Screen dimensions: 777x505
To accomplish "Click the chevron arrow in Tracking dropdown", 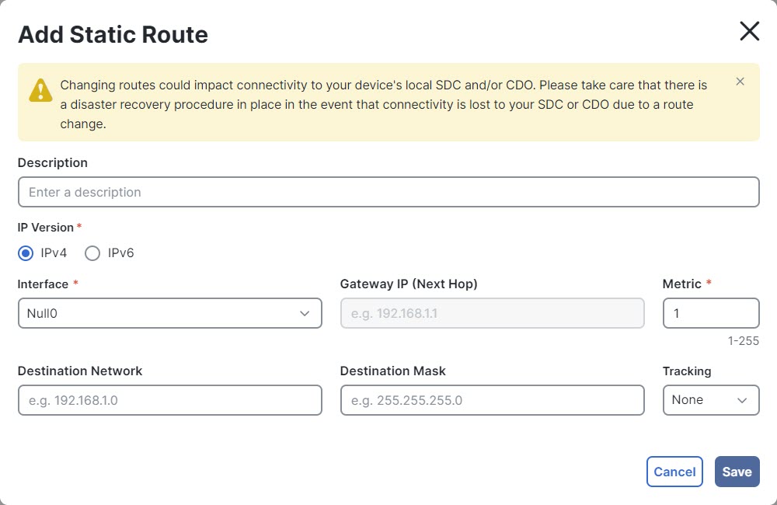I will (742, 400).
